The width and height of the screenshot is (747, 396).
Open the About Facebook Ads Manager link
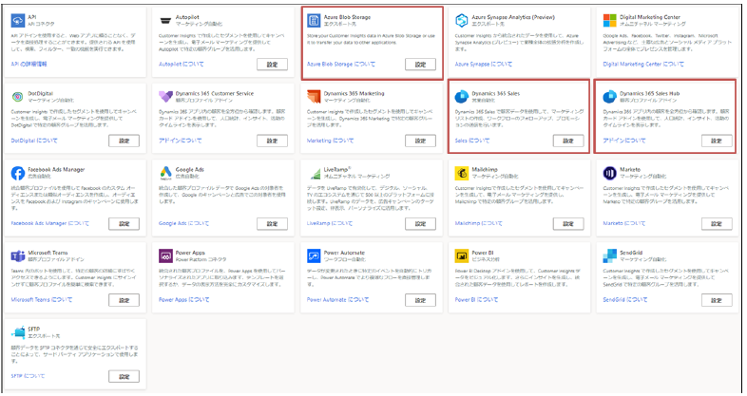tap(49, 223)
